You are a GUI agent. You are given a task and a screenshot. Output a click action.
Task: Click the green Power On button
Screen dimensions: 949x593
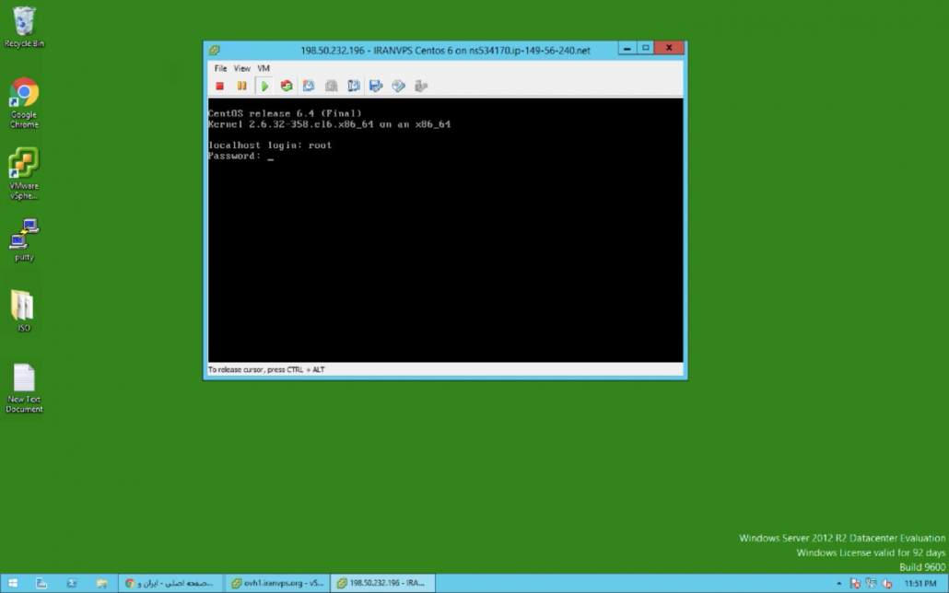[264, 86]
